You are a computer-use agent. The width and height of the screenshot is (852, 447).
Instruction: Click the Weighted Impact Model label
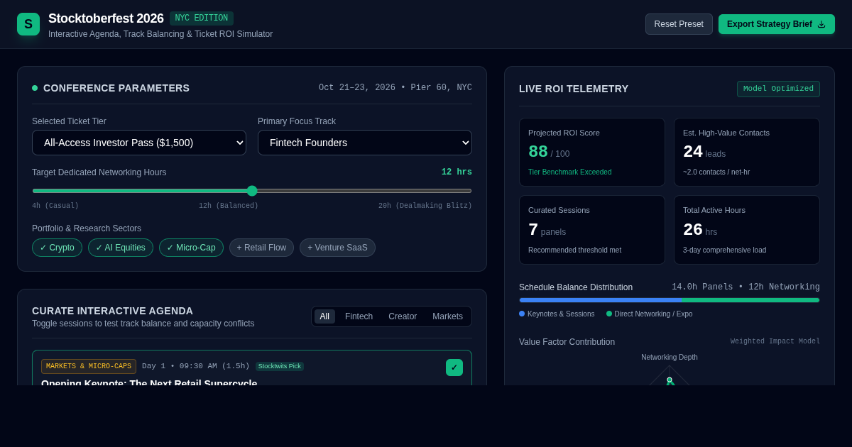point(775,341)
